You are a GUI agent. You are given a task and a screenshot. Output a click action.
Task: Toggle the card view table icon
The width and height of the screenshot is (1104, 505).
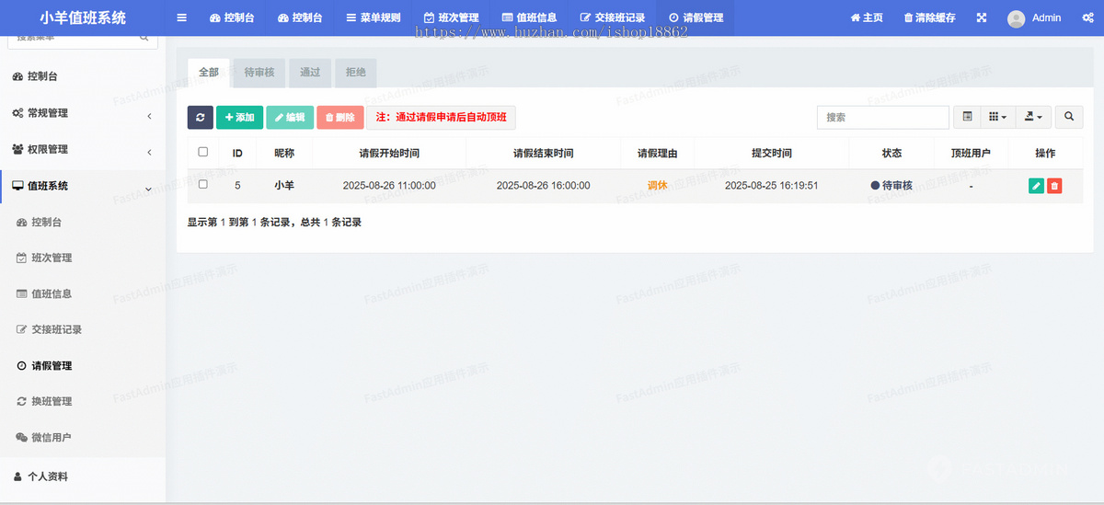point(967,117)
